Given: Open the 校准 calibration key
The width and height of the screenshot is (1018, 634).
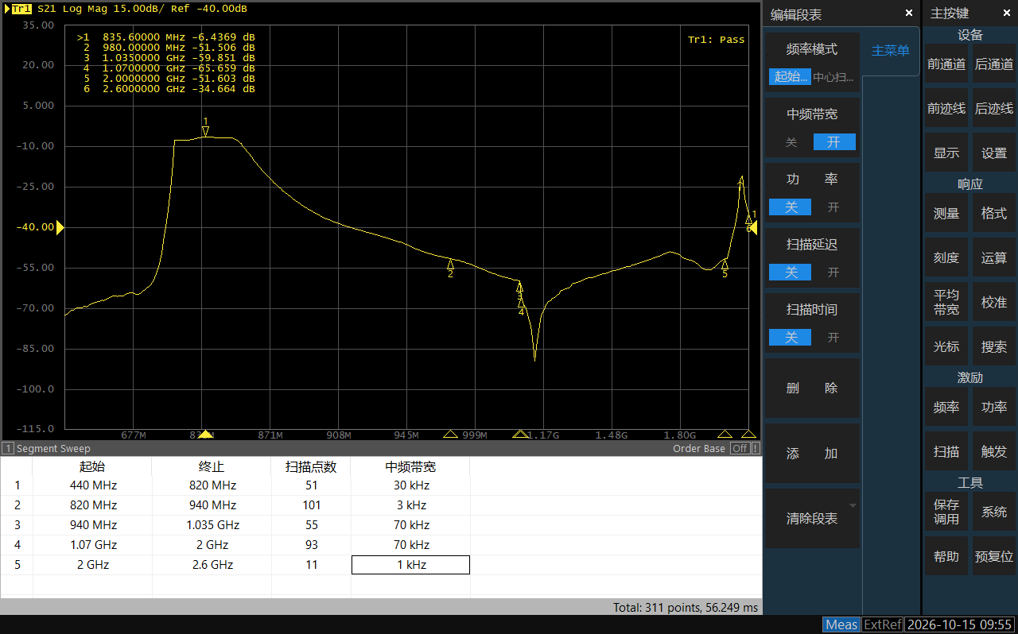Looking at the screenshot, I should (994, 303).
